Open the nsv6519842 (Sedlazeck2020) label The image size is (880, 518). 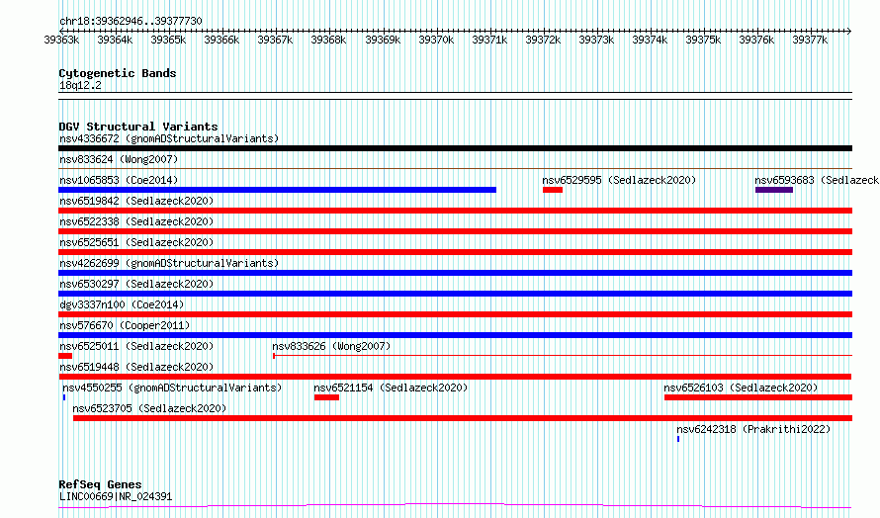[136, 201]
